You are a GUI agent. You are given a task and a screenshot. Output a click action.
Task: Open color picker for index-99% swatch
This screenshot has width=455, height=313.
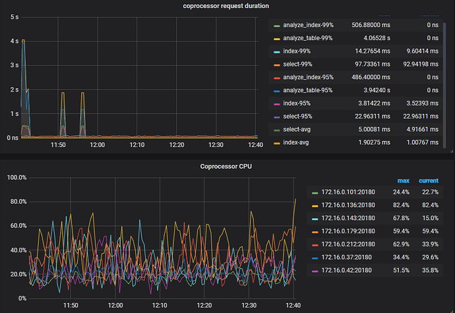[x=277, y=51]
